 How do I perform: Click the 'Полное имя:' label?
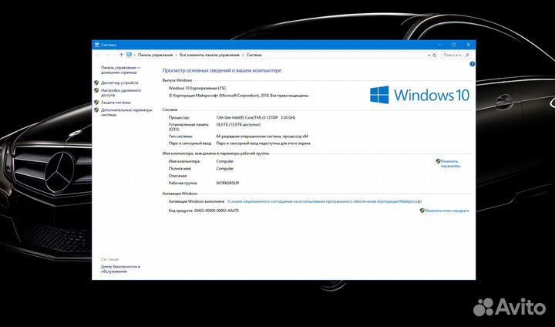(180, 169)
